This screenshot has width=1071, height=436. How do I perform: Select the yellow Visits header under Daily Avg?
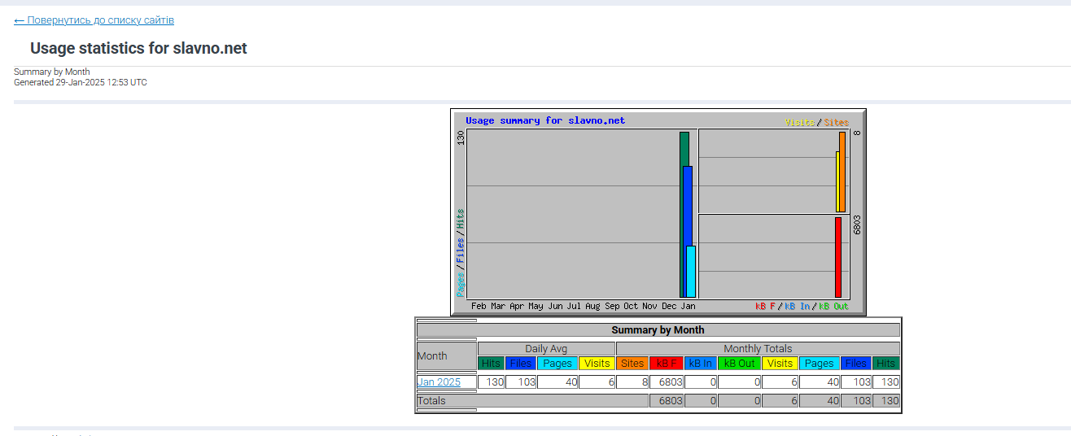point(597,364)
